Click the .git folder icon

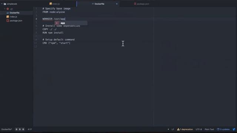(8, 9)
